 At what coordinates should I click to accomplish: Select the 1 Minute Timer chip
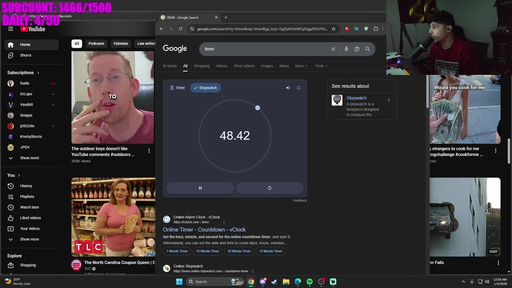click(177, 251)
